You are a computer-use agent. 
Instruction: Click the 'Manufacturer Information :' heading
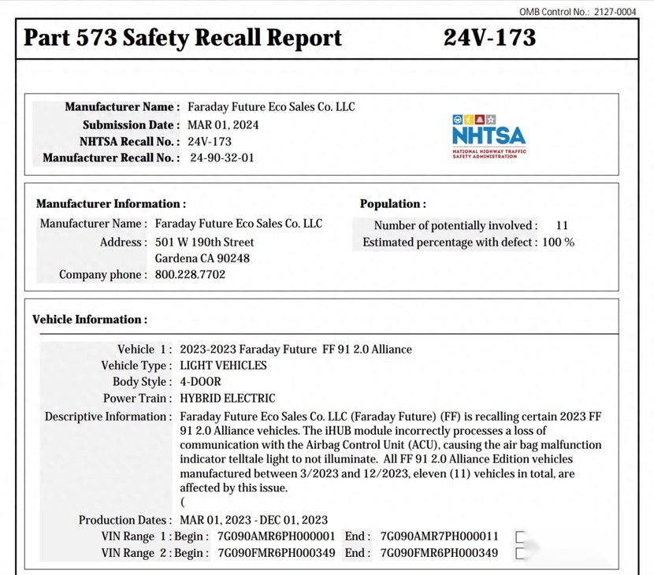[x=111, y=203]
